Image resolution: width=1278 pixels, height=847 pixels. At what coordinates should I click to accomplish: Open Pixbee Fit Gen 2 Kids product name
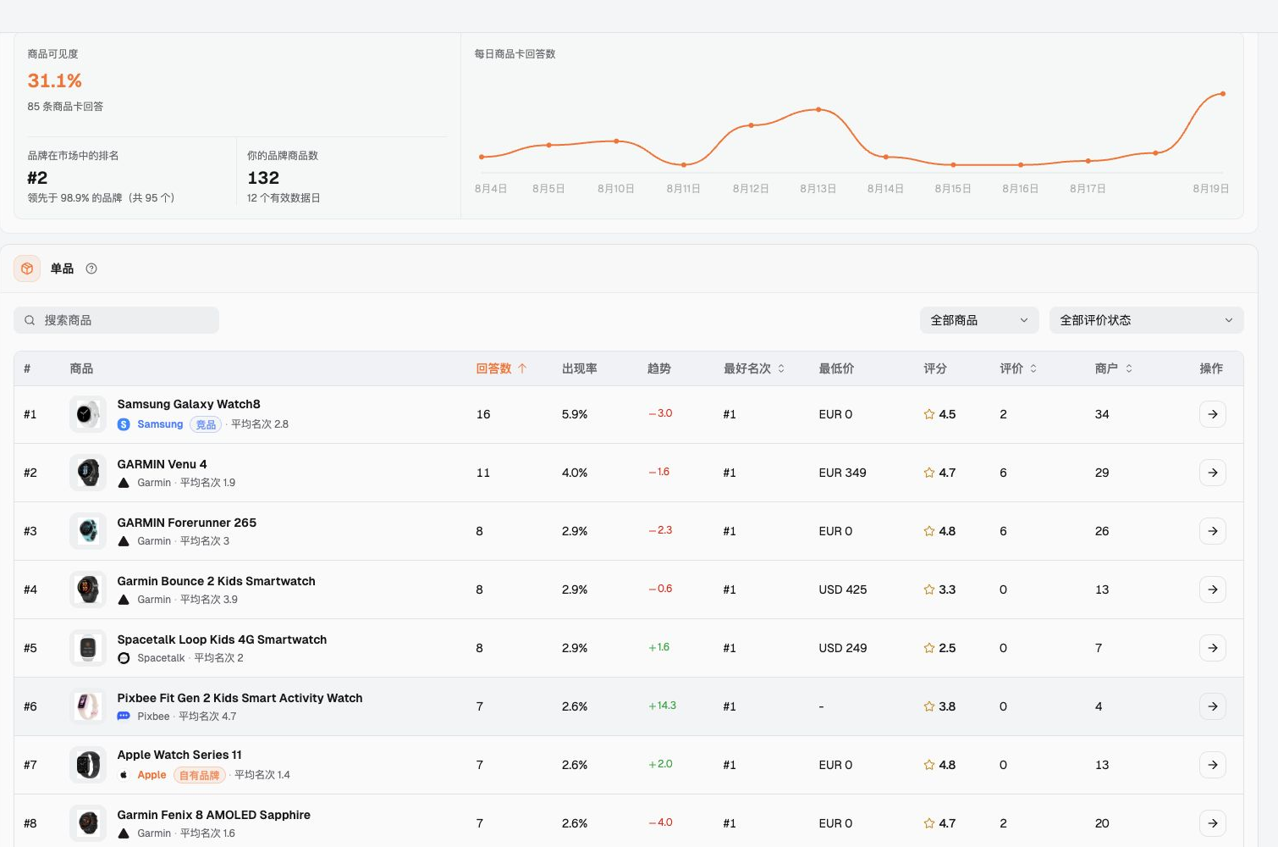(x=240, y=698)
